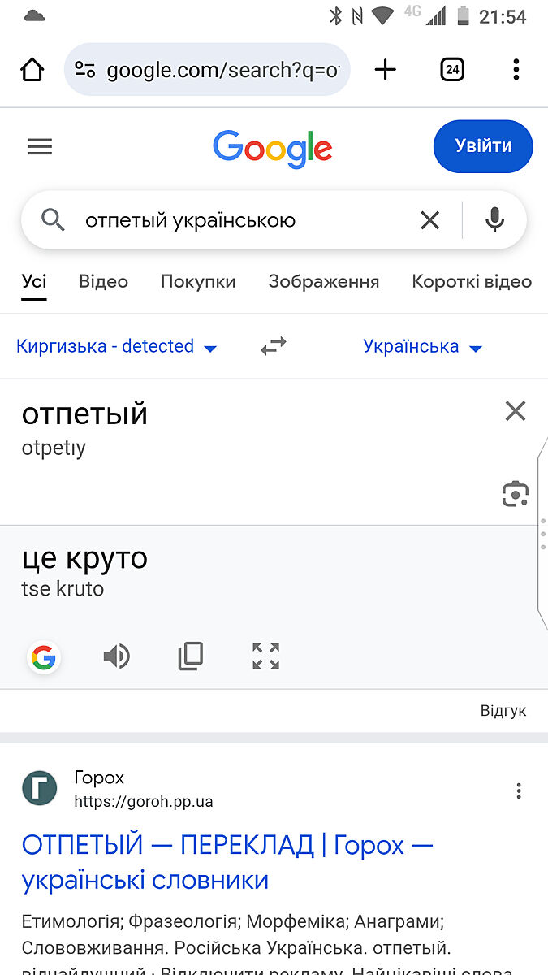548x975 pixels.
Task: Open camera translate icon
Action: [x=515, y=493]
